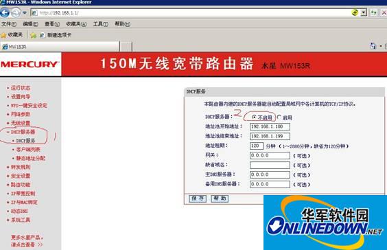Image resolution: width=387 pixels, height=250 pixels.
Task: Expand IP与MAC绑定 in sidebar
Action: click(24, 203)
